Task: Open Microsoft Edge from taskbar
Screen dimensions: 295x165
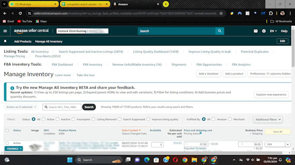Action: (147, 160)
